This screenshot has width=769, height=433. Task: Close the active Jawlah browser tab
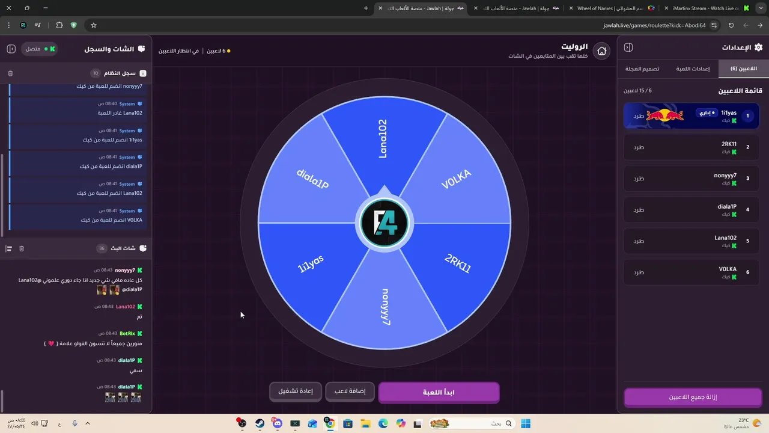[x=380, y=8]
